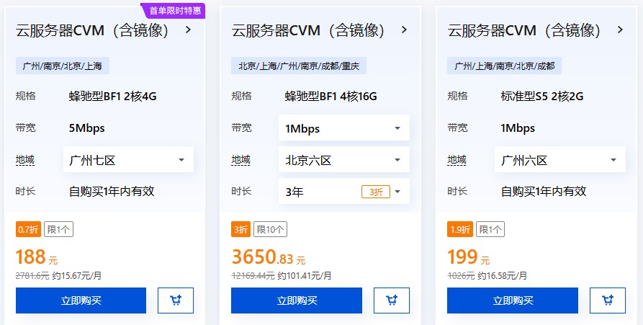The width and height of the screenshot is (643, 325).
Task: Click the 约16.58元/月 monthly price
Action: 503,276
